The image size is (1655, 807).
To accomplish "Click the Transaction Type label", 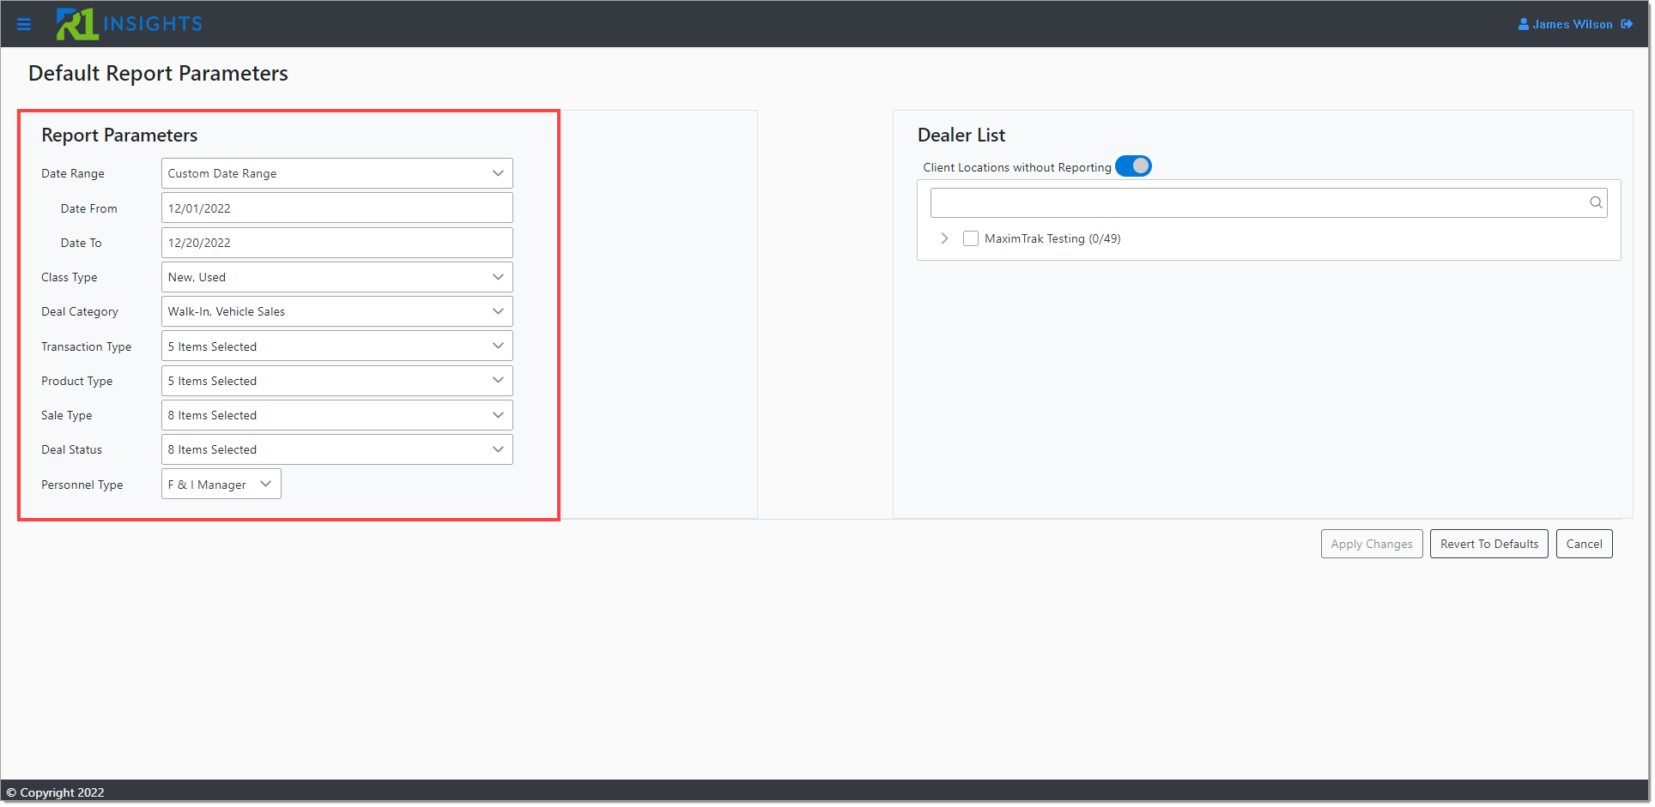I will pyautogui.click(x=87, y=346).
